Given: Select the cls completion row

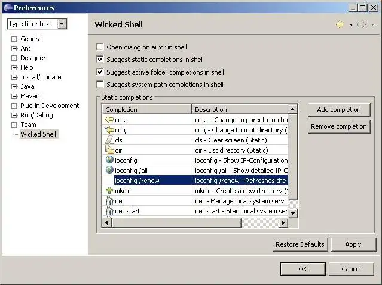Looking at the screenshot, I should pyautogui.click(x=195, y=140).
